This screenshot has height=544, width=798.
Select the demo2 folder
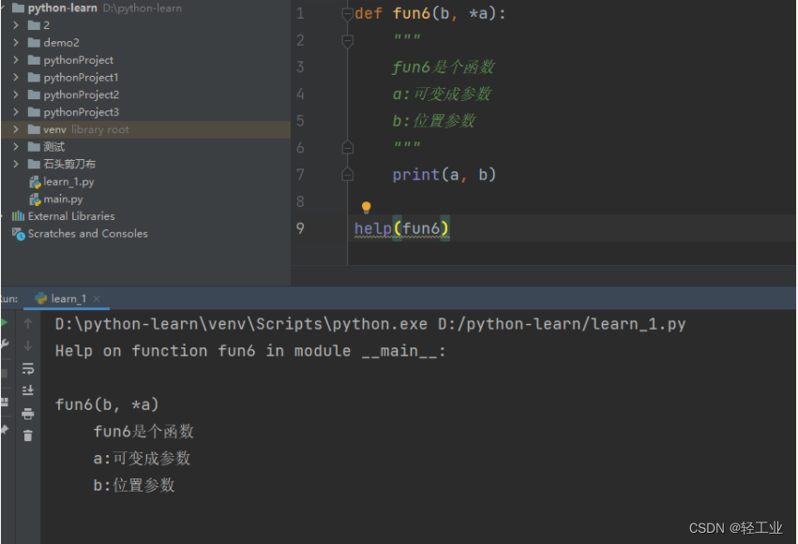pyautogui.click(x=61, y=43)
